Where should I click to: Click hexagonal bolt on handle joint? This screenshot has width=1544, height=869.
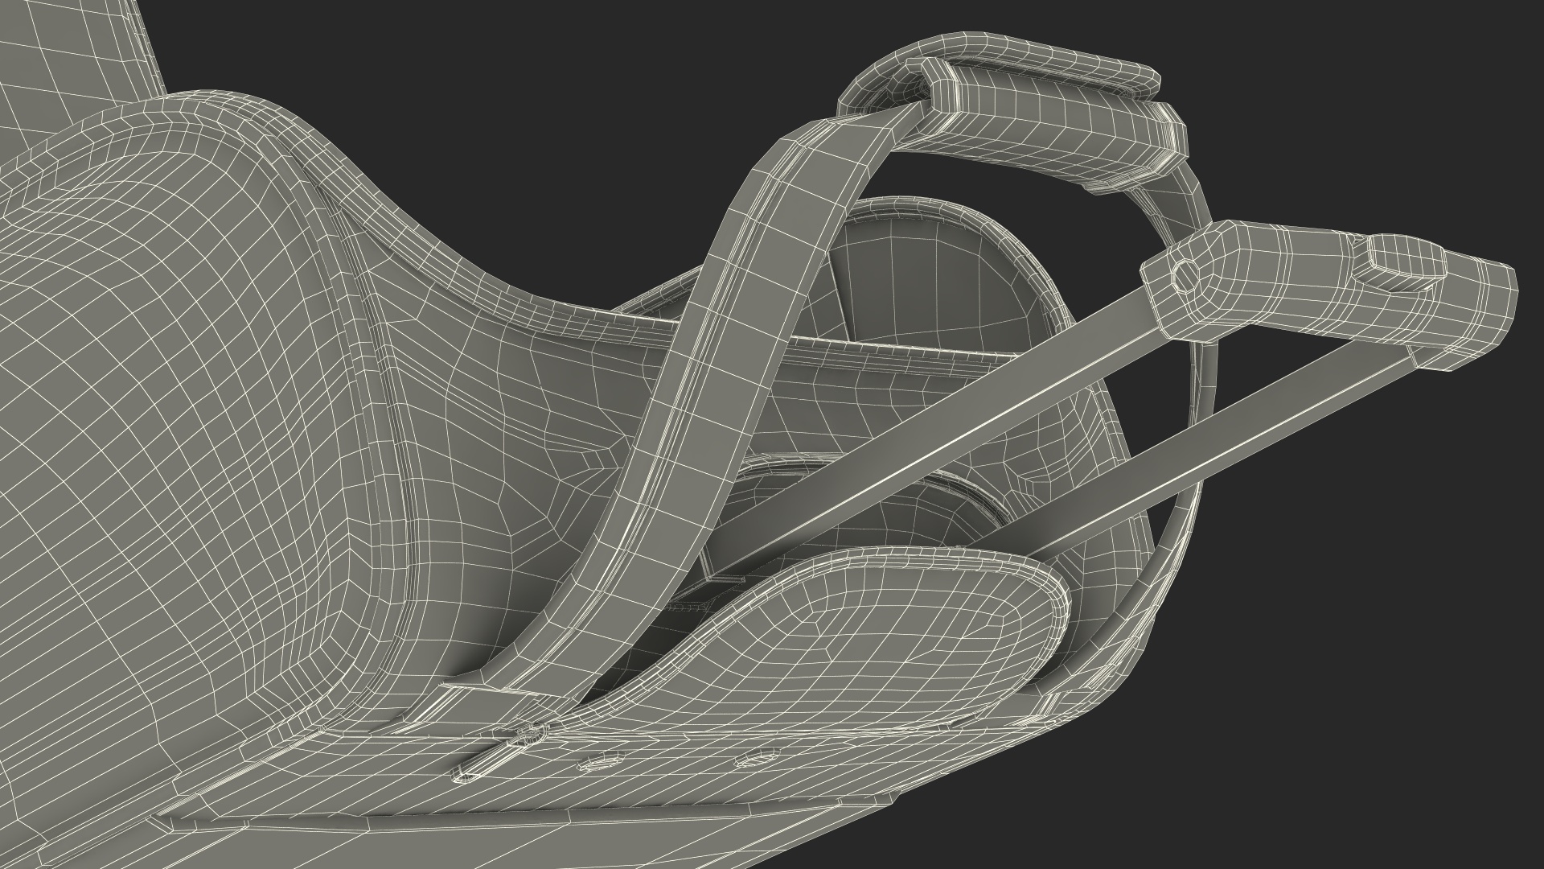1185,275
